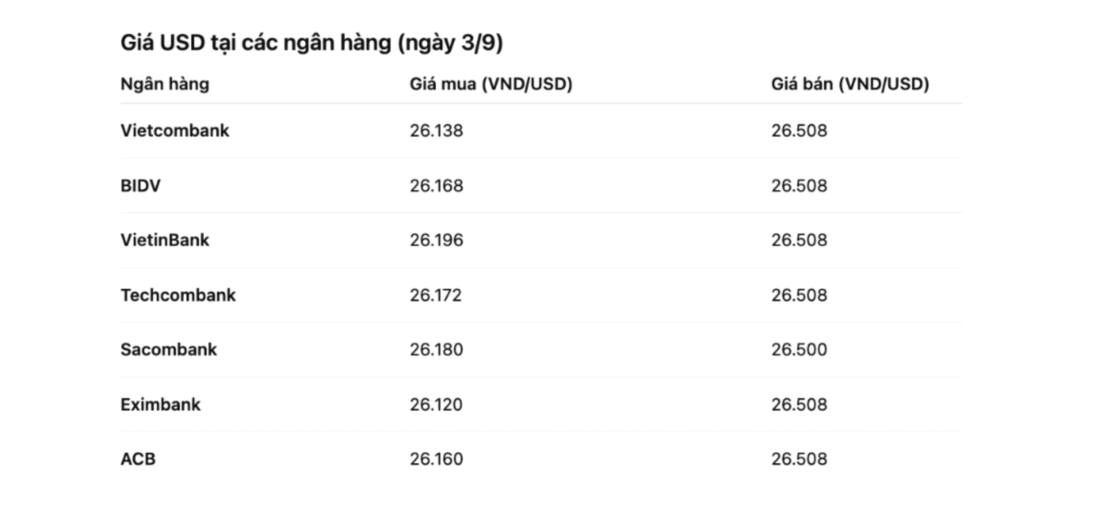Click the table title about USD prices
This screenshot has height=526, width=1115.
point(312,43)
